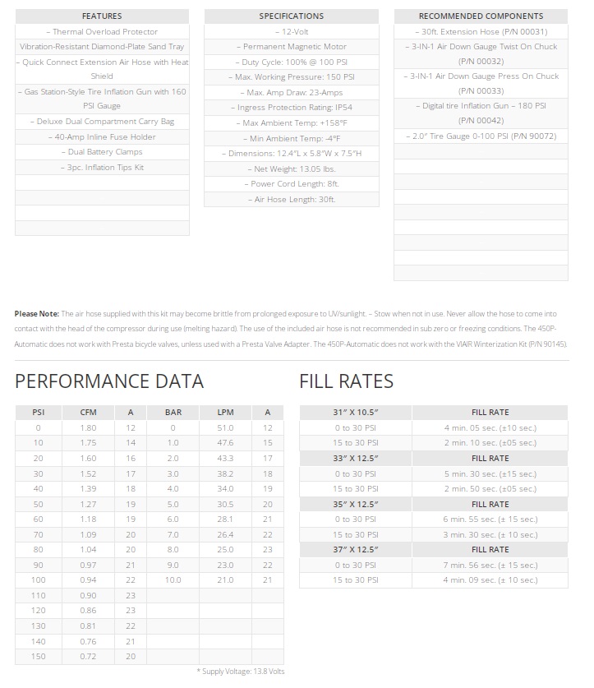
Task: Click the RECOMMENDED COMPONENTS header
Action: click(481, 16)
